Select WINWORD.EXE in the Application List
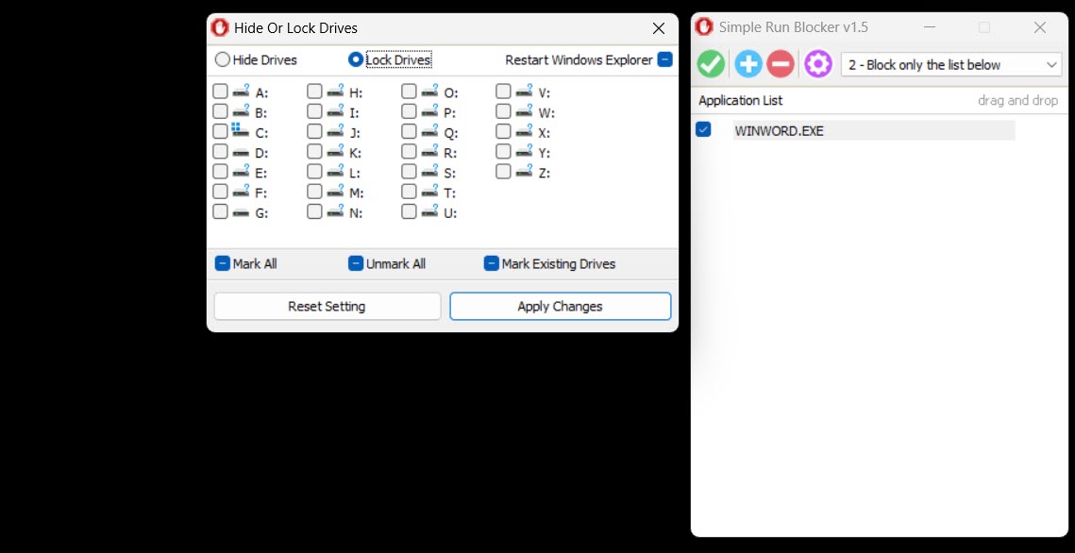The height and width of the screenshot is (553, 1075). coord(779,130)
